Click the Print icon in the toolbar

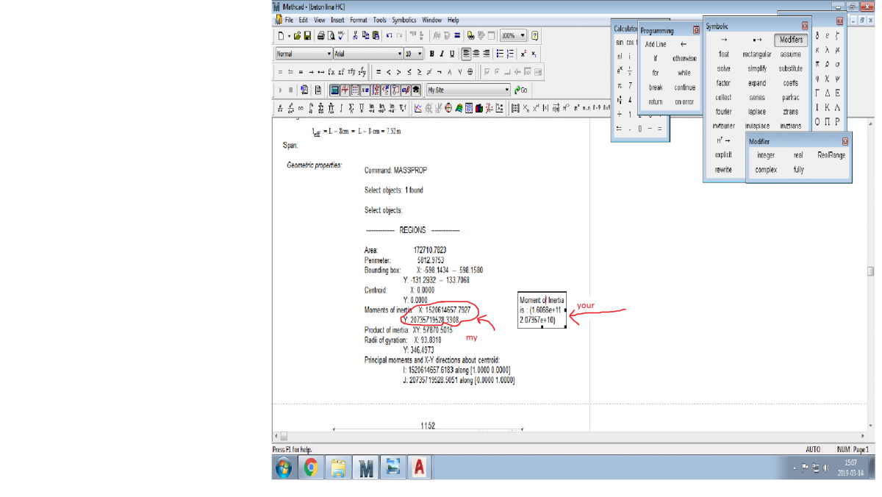tap(320, 35)
